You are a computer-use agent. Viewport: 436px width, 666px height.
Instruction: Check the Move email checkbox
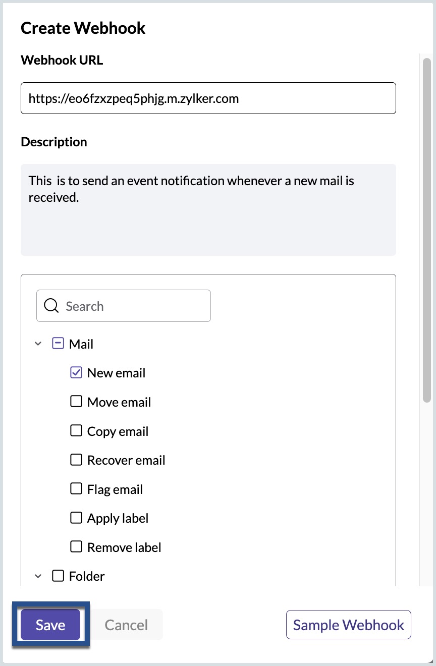tap(76, 402)
